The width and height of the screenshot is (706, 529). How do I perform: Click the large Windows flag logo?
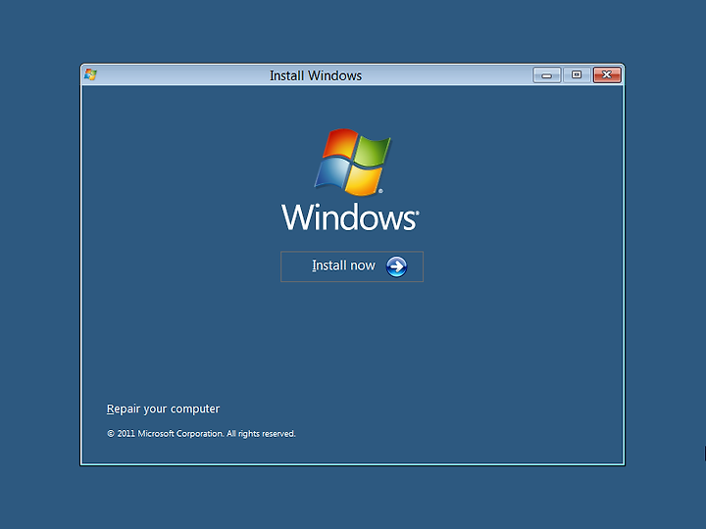353,163
